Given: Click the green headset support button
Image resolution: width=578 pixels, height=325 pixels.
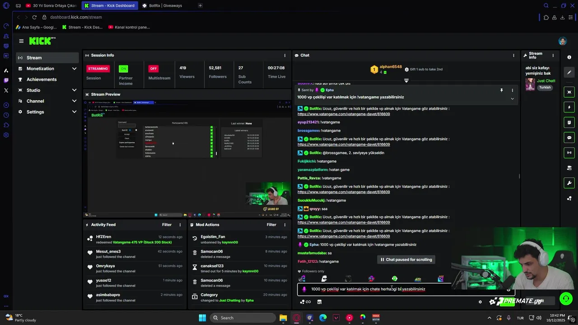Looking at the screenshot, I should (566, 298).
